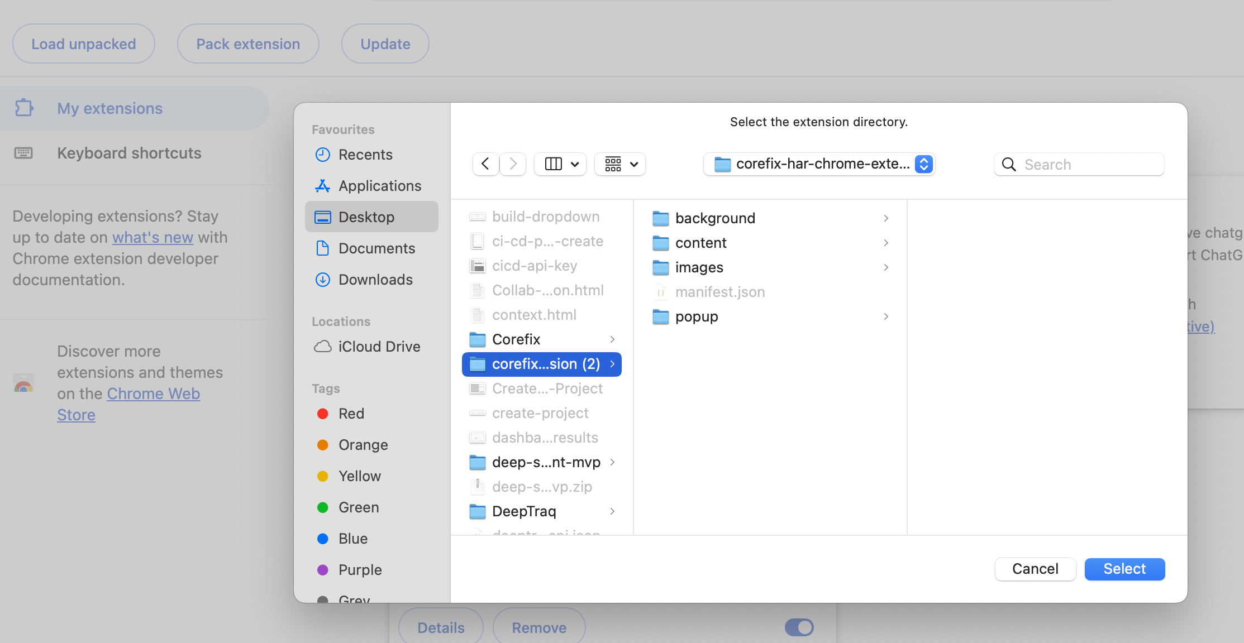Click the iCloud Drive cloud icon
This screenshot has height=643, width=1244.
pyautogui.click(x=323, y=347)
